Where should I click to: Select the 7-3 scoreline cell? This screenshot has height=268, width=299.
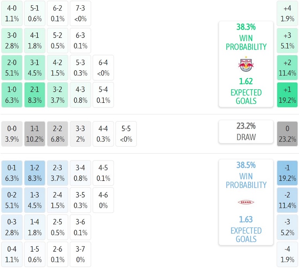point(80,13)
